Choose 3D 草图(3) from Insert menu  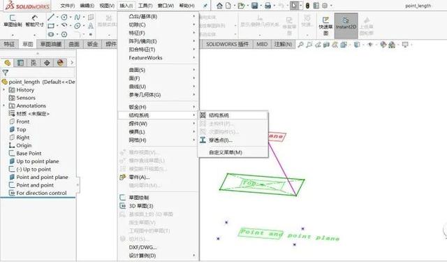pyautogui.click(x=159, y=206)
